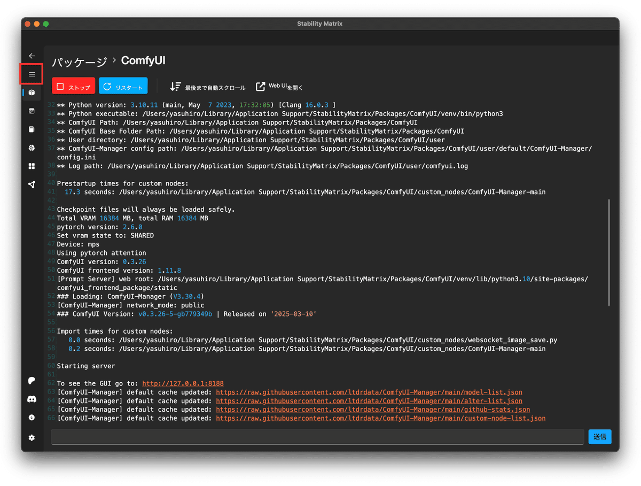
Task: Click the 'Device: mps' log line
Action: click(78, 244)
